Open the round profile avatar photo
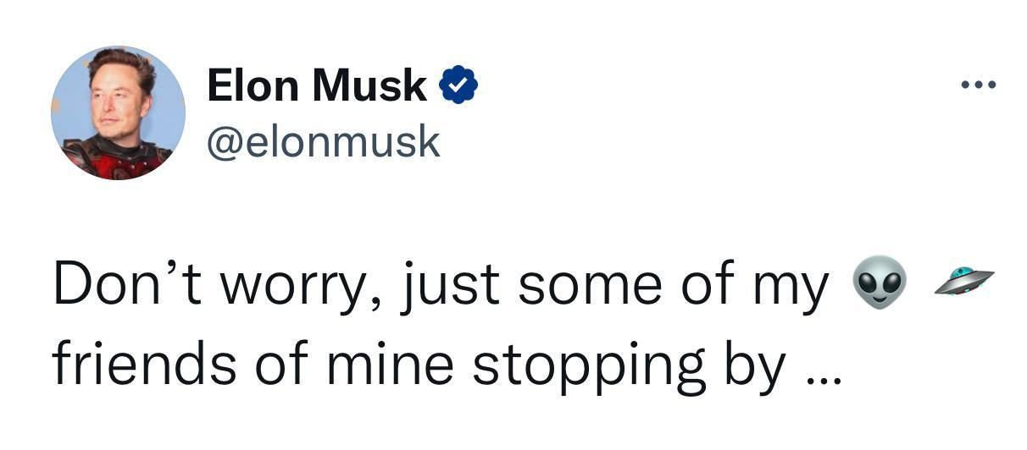Screen dimensions: 1027x450 pos(118,112)
